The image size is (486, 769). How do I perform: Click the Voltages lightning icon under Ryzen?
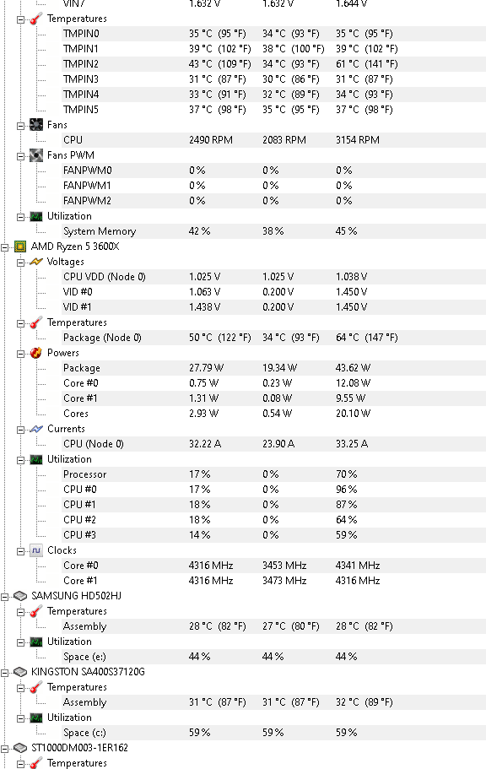click(36, 262)
